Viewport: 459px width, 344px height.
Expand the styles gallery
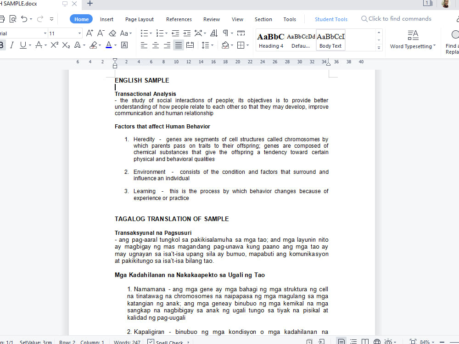(x=379, y=48)
